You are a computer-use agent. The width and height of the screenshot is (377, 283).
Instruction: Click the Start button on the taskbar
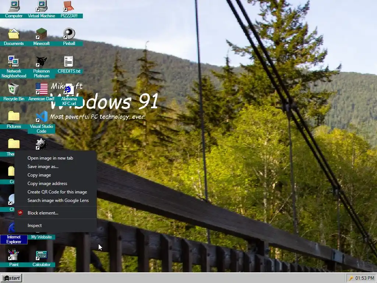[x=11, y=278]
